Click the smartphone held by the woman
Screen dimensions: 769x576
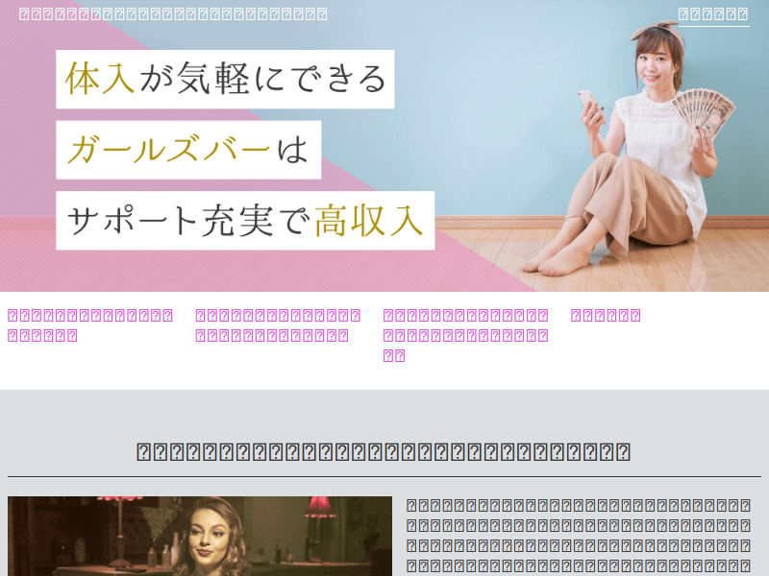pyautogui.click(x=585, y=102)
